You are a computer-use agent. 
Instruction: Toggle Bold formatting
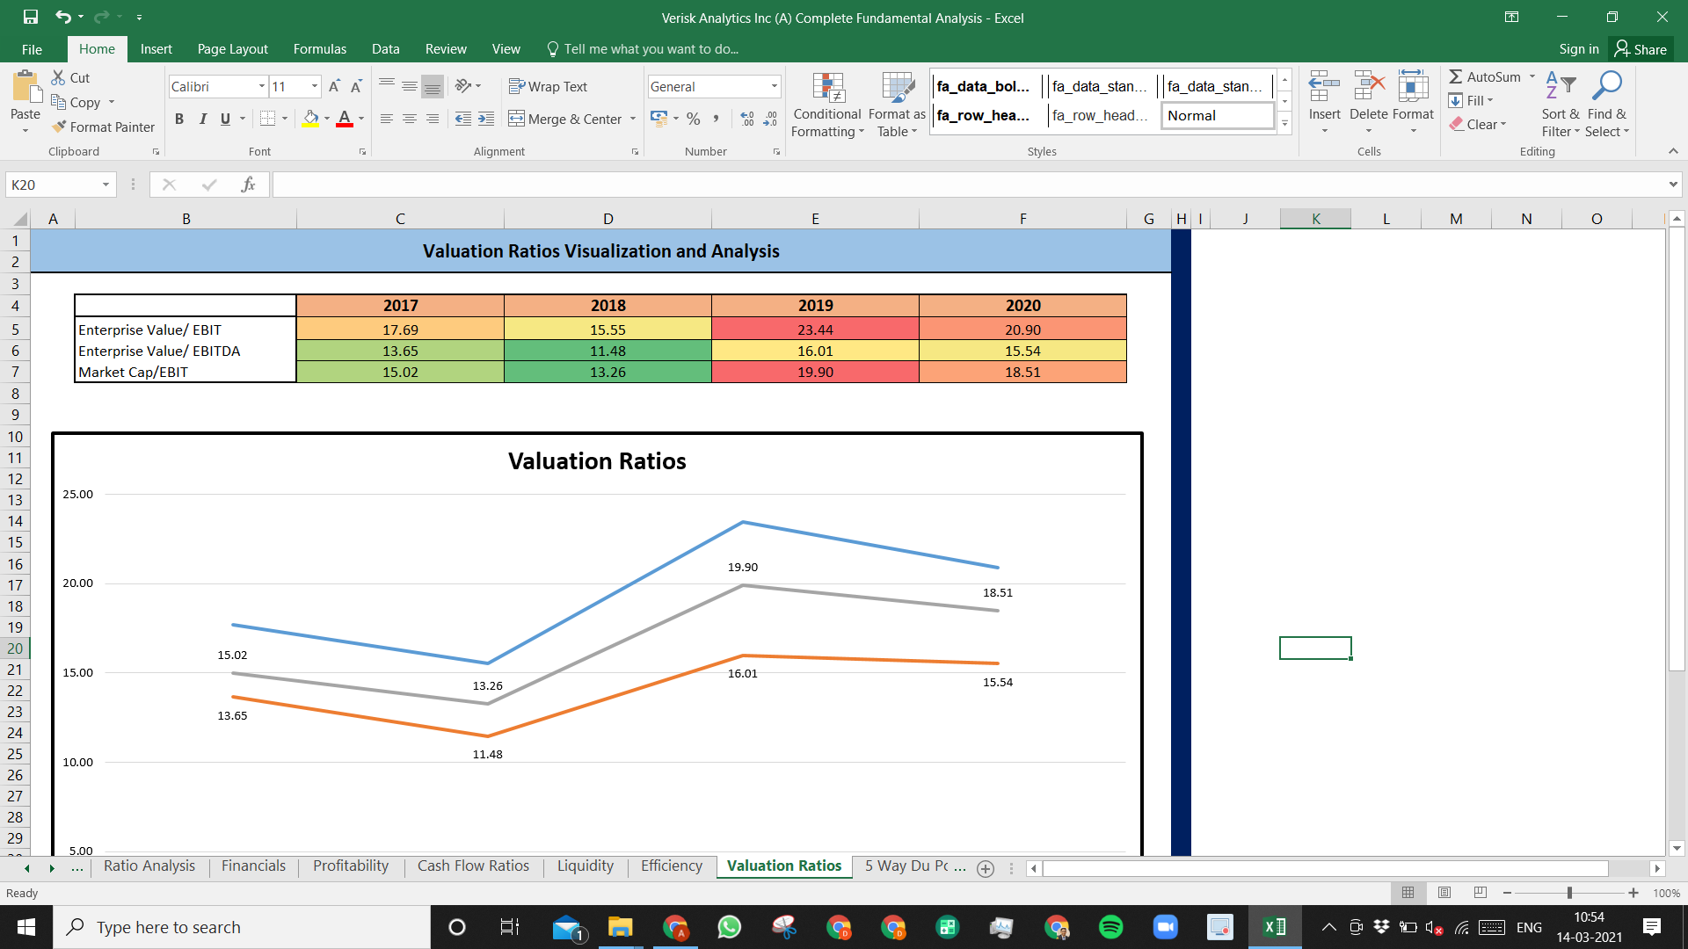point(179,119)
